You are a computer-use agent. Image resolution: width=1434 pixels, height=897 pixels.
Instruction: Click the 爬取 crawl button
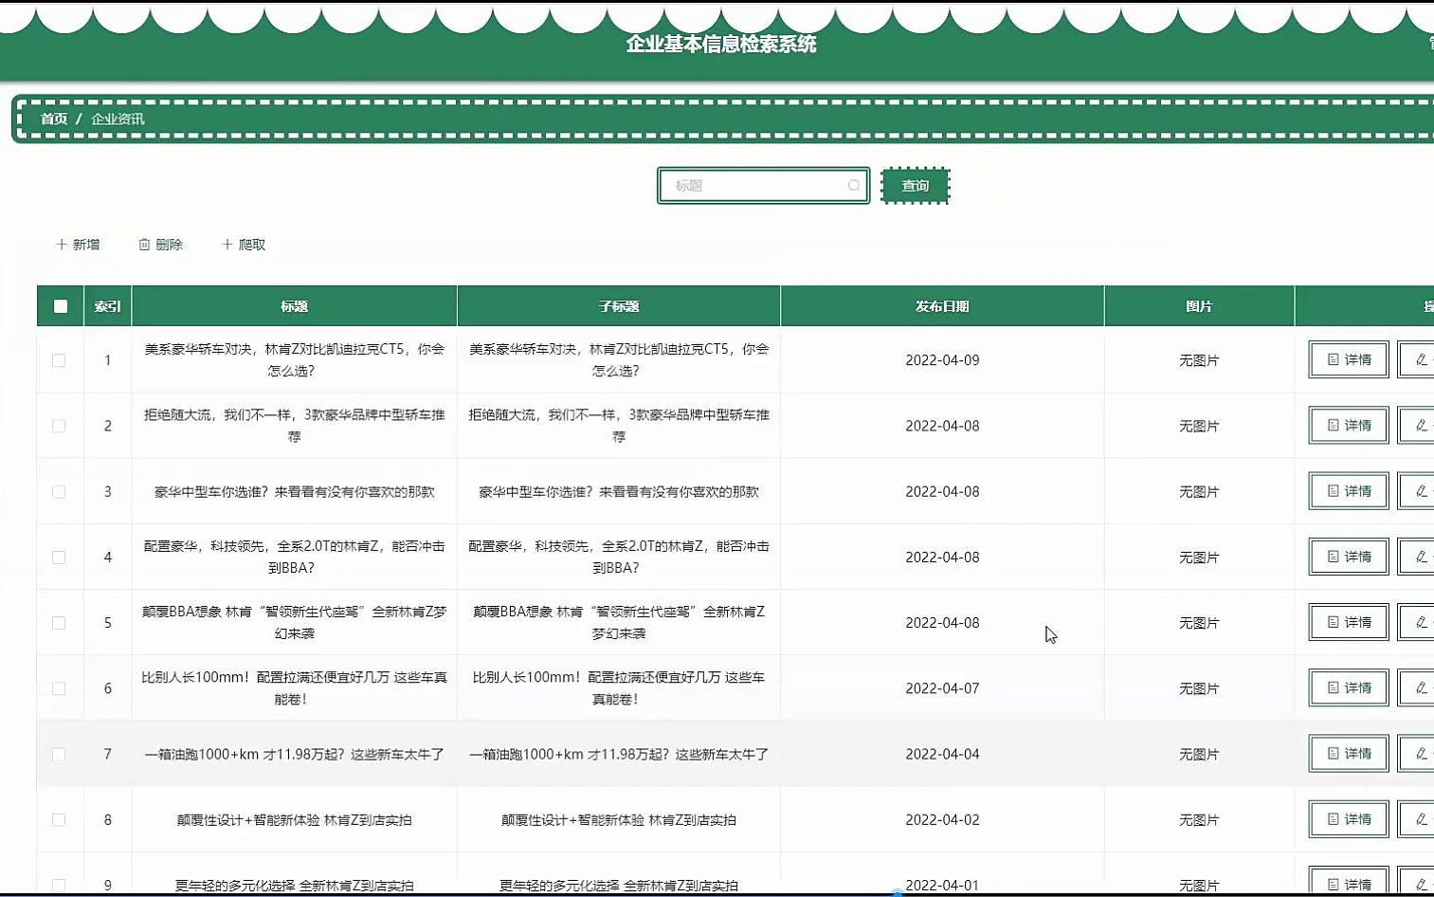(244, 245)
